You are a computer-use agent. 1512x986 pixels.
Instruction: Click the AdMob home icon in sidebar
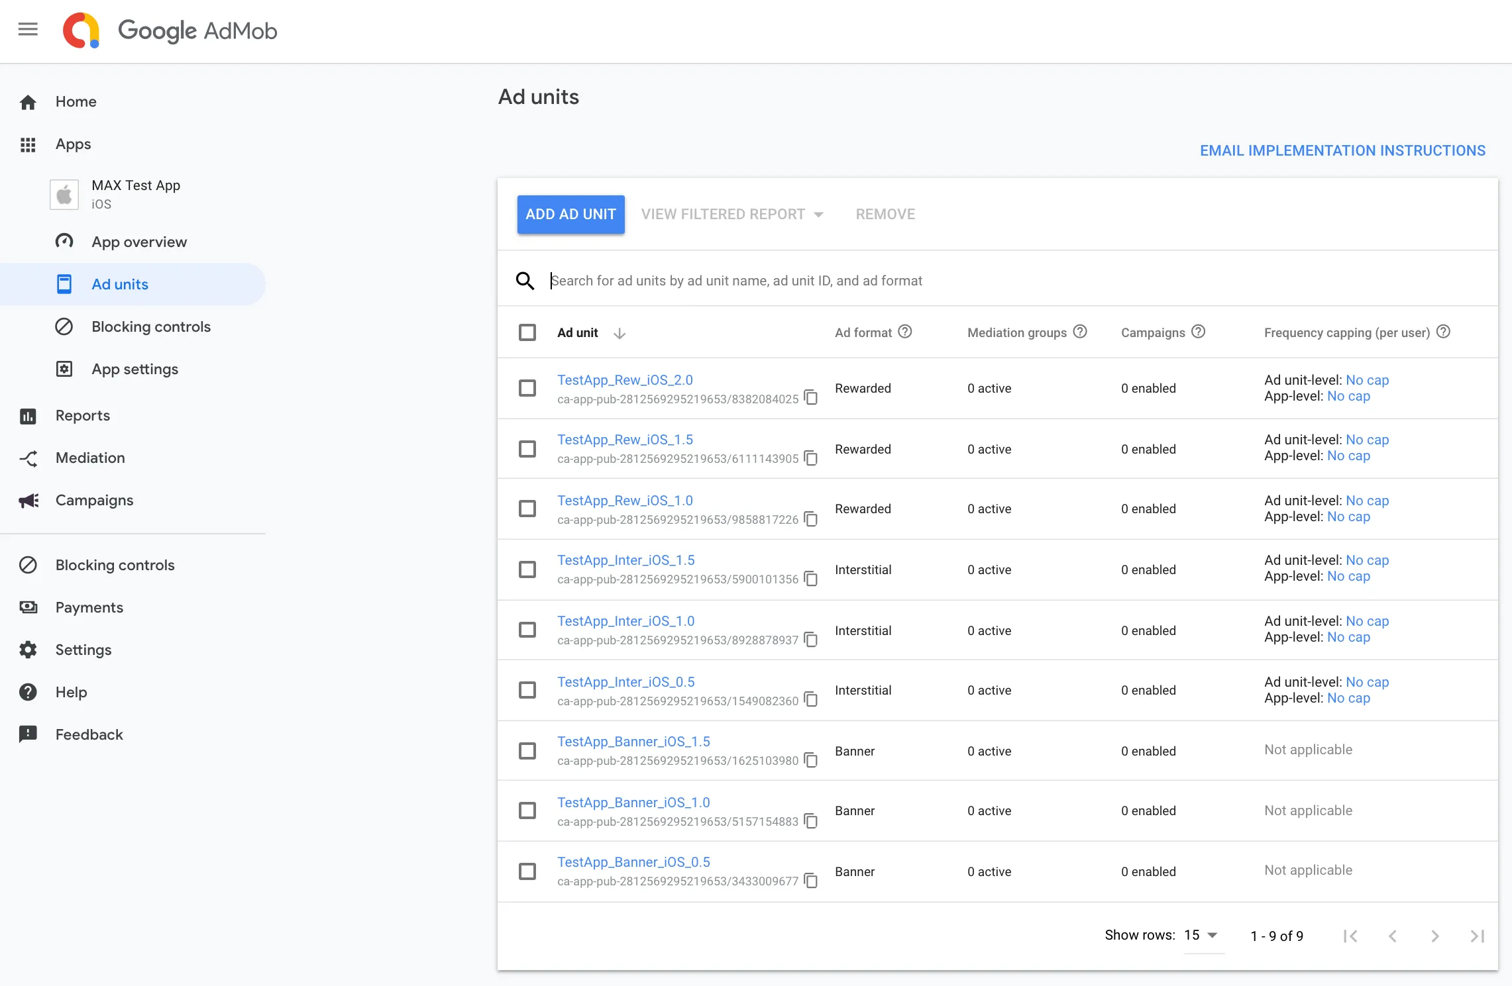[28, 101]
